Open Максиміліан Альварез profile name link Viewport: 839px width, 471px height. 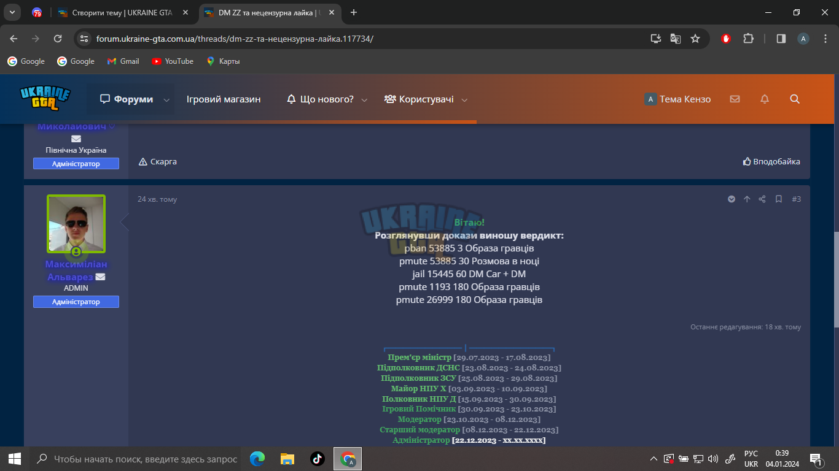click(76, 270)
